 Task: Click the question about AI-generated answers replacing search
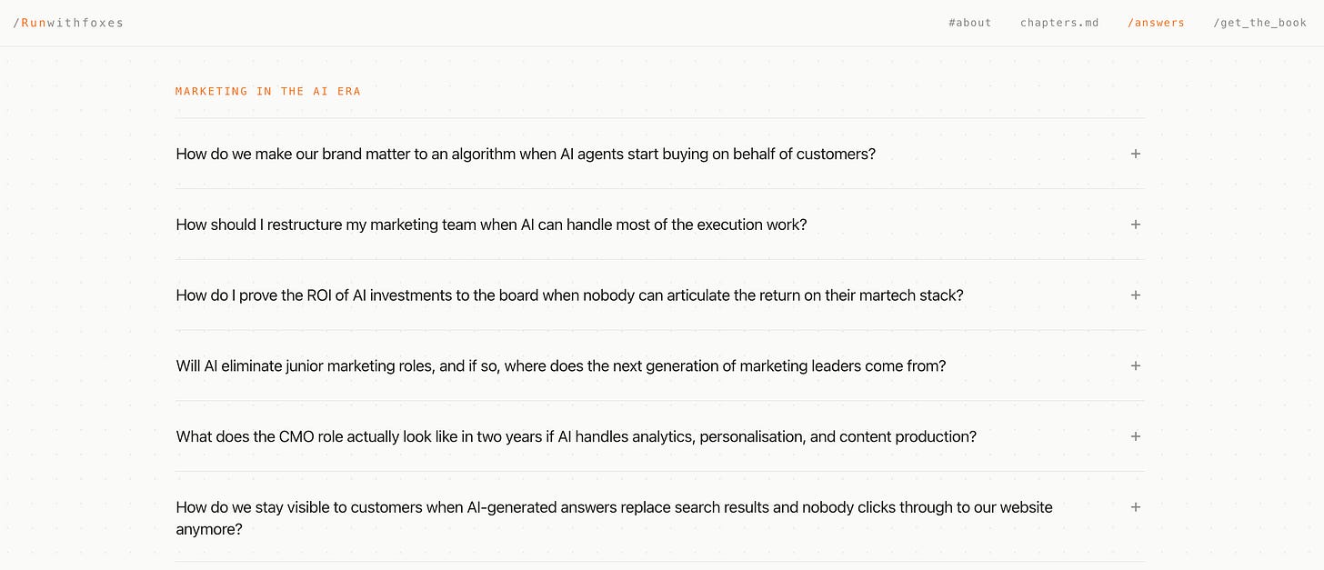point(614,518)
